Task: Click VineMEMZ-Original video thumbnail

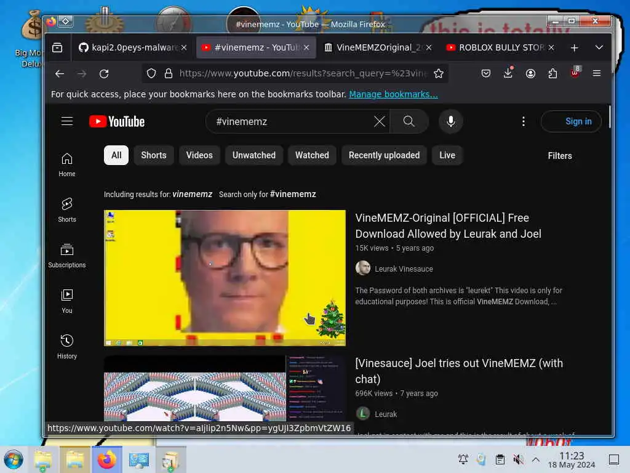Action: point(225,278)
